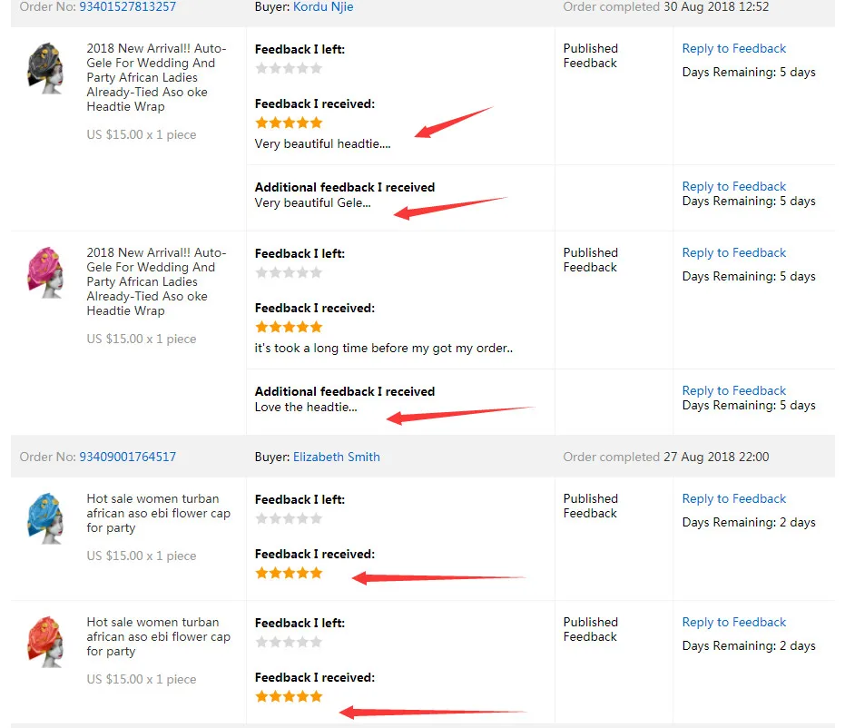The image size is (845, 728).
Task: Click gold stars on 'Very beautiful headtie' feedback
Action: pyautogui.click(x=289, y=123)
